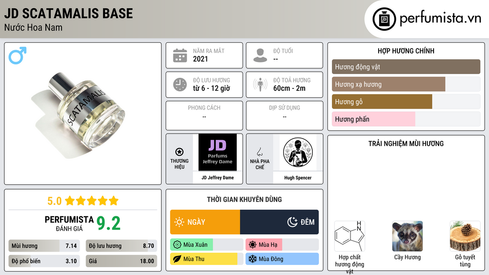The width and height of the screenshot is (489, 275).
Task: Click the 2021 release year value
Action: point(201,59)
